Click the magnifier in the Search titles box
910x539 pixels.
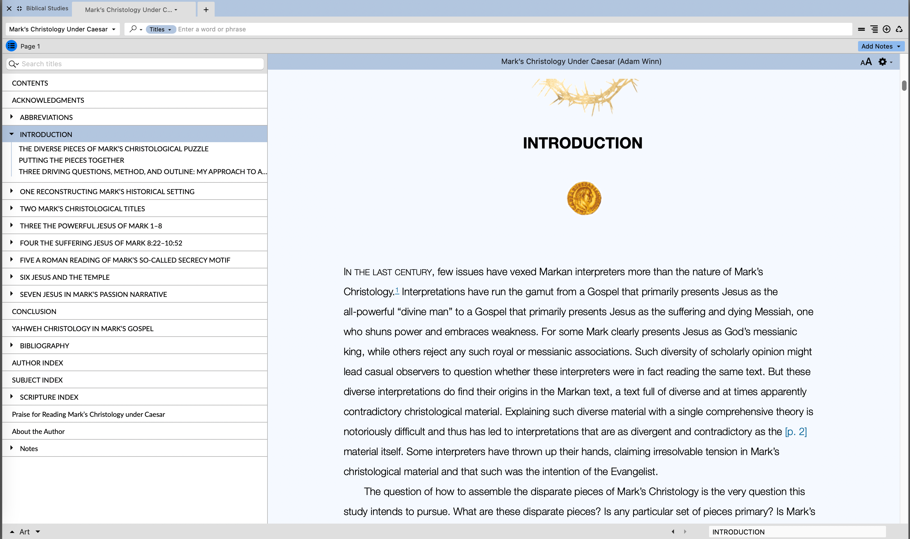pos(13,64)
